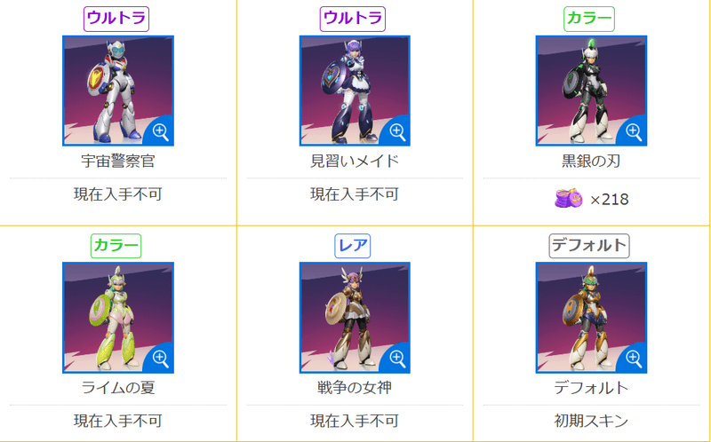The width and height of the screenshot is (711, 442).
Task: Click the purple coin icon beside ×218
Action: pos(569,198)
